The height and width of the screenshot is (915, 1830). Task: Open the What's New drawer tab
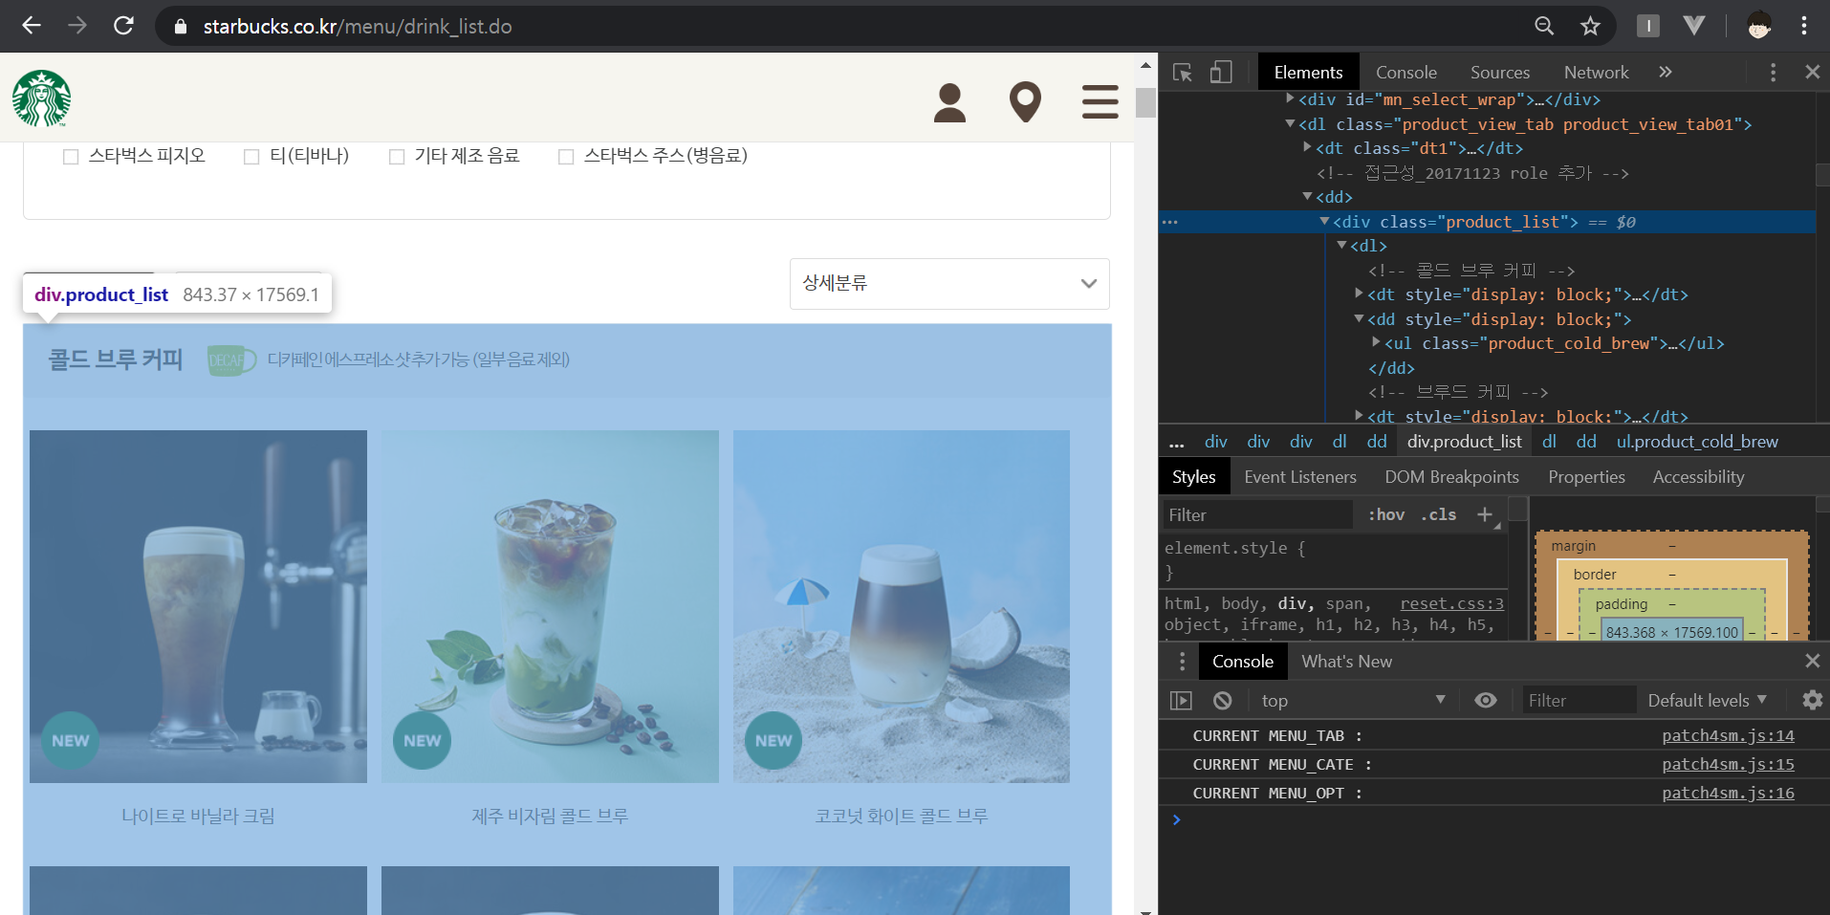tap(1346, 662)
